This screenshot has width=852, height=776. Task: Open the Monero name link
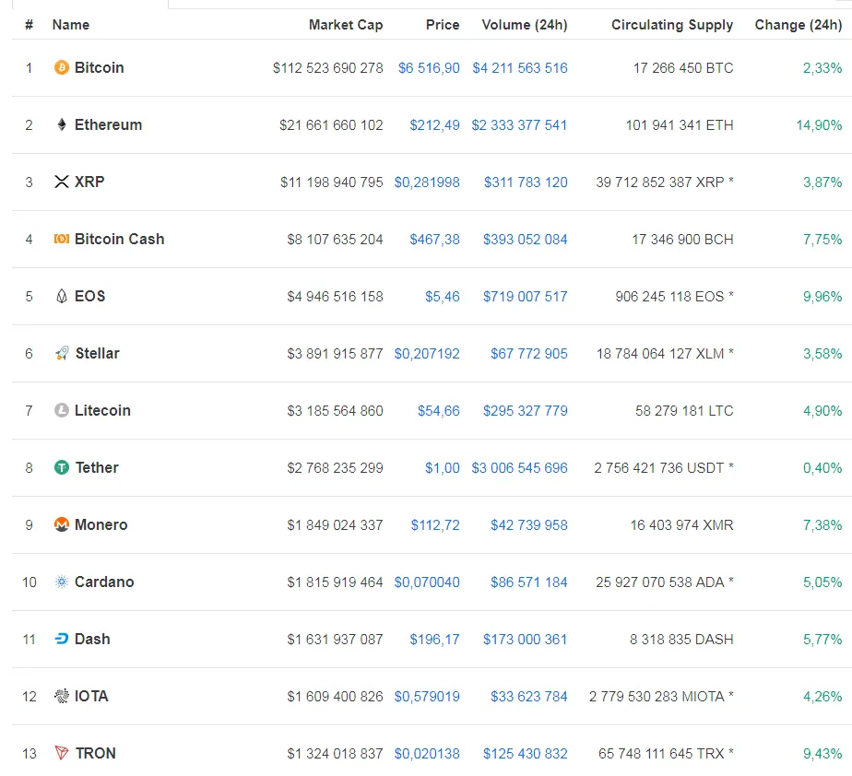[x=101, y=524]
